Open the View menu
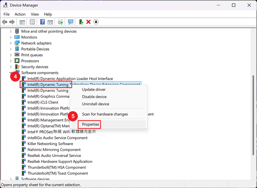 [35, 14]
